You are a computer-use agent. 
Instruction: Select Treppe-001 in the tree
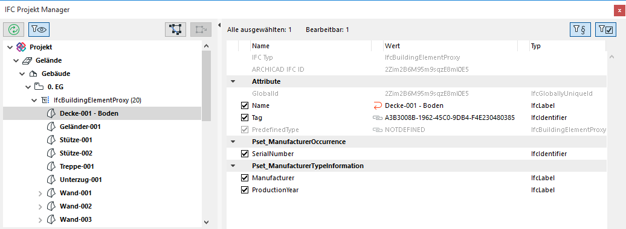point(77,166)
